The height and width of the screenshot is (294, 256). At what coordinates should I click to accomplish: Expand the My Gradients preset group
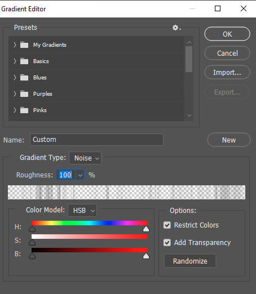(15, 45)
